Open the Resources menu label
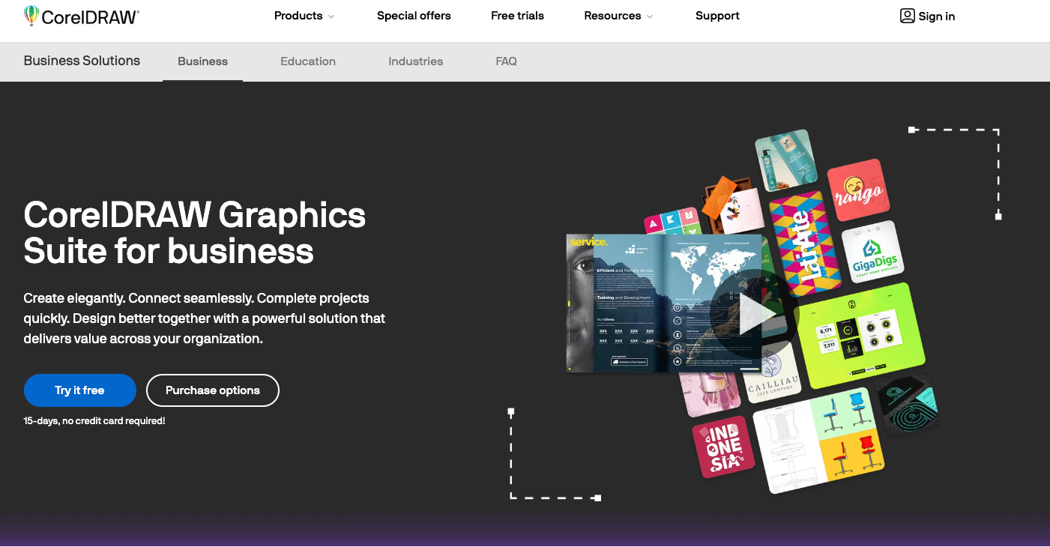1050x547 pixels. coord(612,16)
